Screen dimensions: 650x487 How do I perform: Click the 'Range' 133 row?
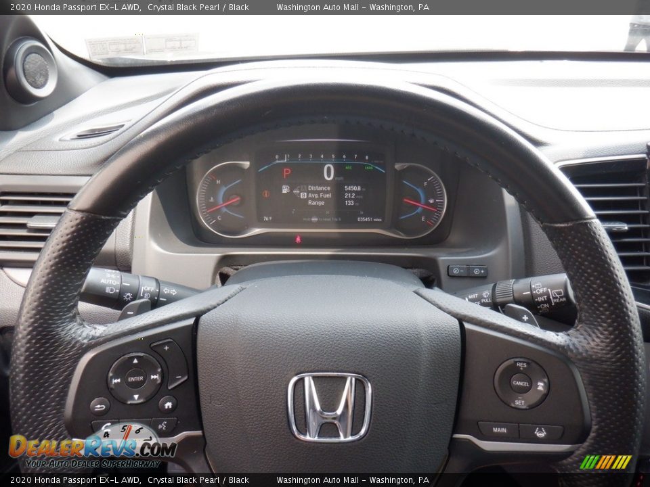click(334, 203)
